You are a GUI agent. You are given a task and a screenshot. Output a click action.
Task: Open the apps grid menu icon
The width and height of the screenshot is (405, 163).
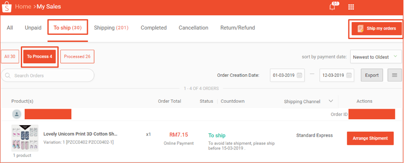[x=351, y=7]
